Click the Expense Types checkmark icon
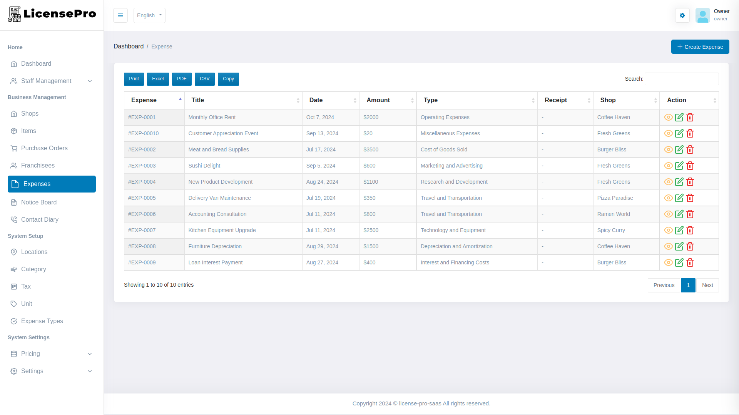Image resolution: width=739 pixels, height=415 pixels. [14, 321]
